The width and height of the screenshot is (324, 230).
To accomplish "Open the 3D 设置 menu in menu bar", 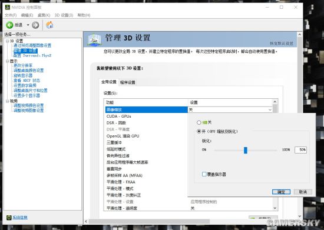I will (64, 15).
